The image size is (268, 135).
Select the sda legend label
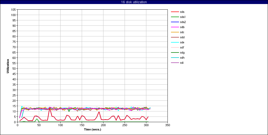tap(182, 12)
